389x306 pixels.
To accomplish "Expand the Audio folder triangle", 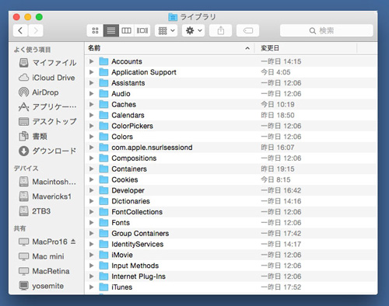I will coord(91,94).
